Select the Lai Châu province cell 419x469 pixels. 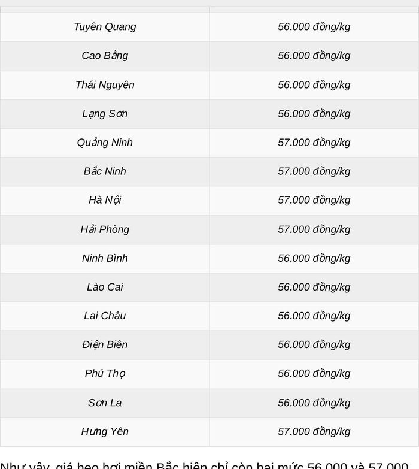click(105, 316)
